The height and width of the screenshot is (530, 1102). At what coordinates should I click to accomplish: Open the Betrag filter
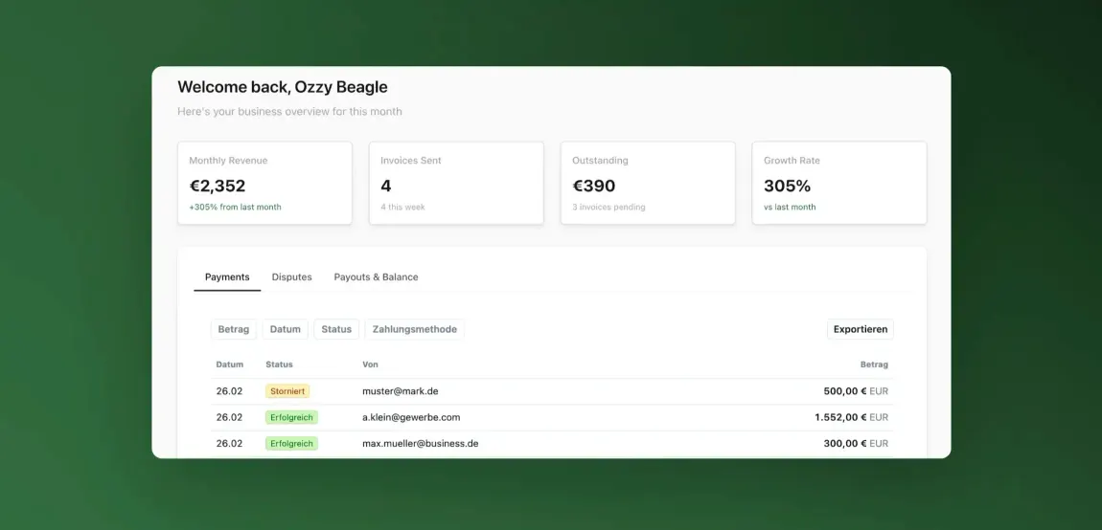tap(233, 329)
